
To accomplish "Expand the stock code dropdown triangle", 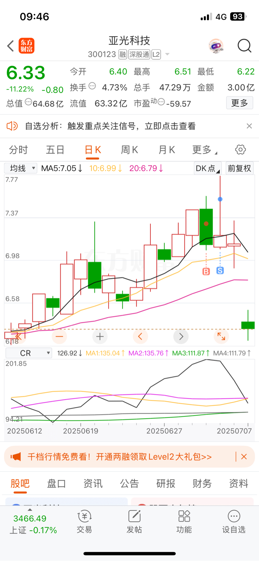I will pos(167,54).
